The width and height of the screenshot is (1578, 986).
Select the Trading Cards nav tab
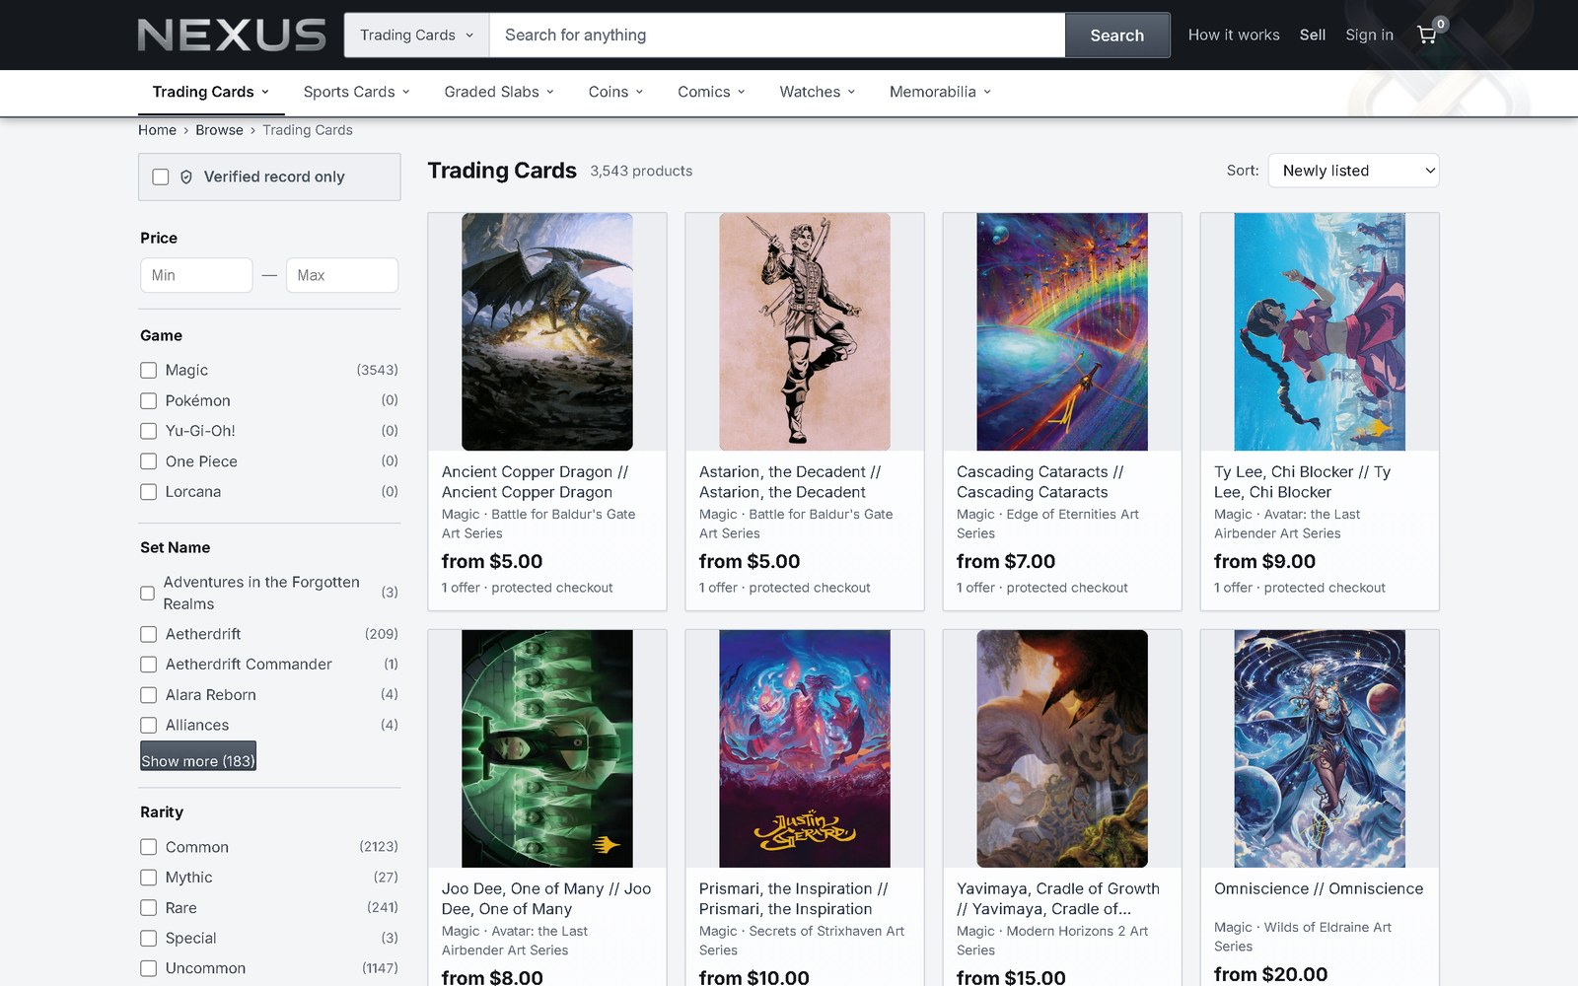coord(211,92)
